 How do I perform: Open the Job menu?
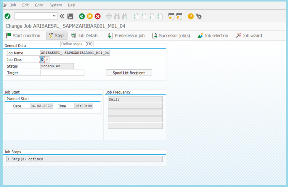[13, 5]
